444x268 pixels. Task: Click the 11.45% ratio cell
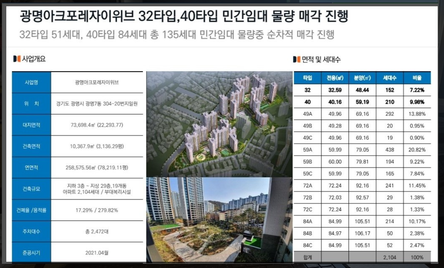pyautogui.click(x=417, y=186)
